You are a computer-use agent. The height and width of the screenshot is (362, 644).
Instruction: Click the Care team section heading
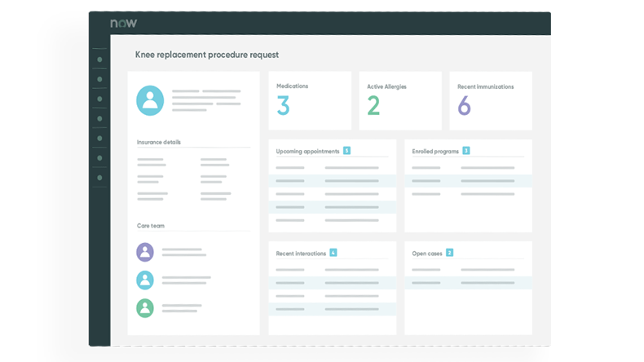coord(151,225)
